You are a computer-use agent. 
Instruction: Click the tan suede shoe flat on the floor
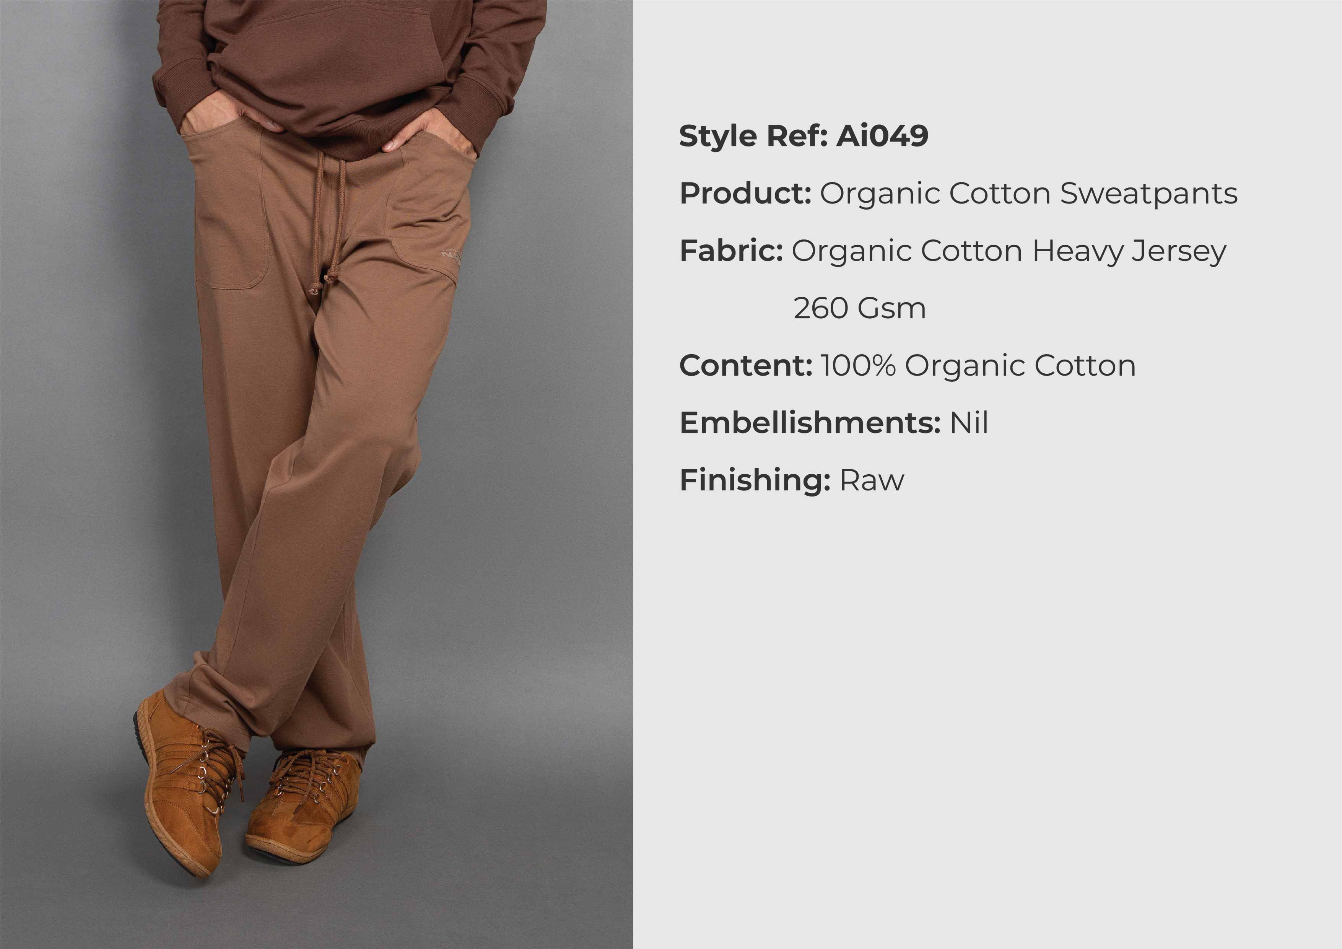click(x=303, y=806)
